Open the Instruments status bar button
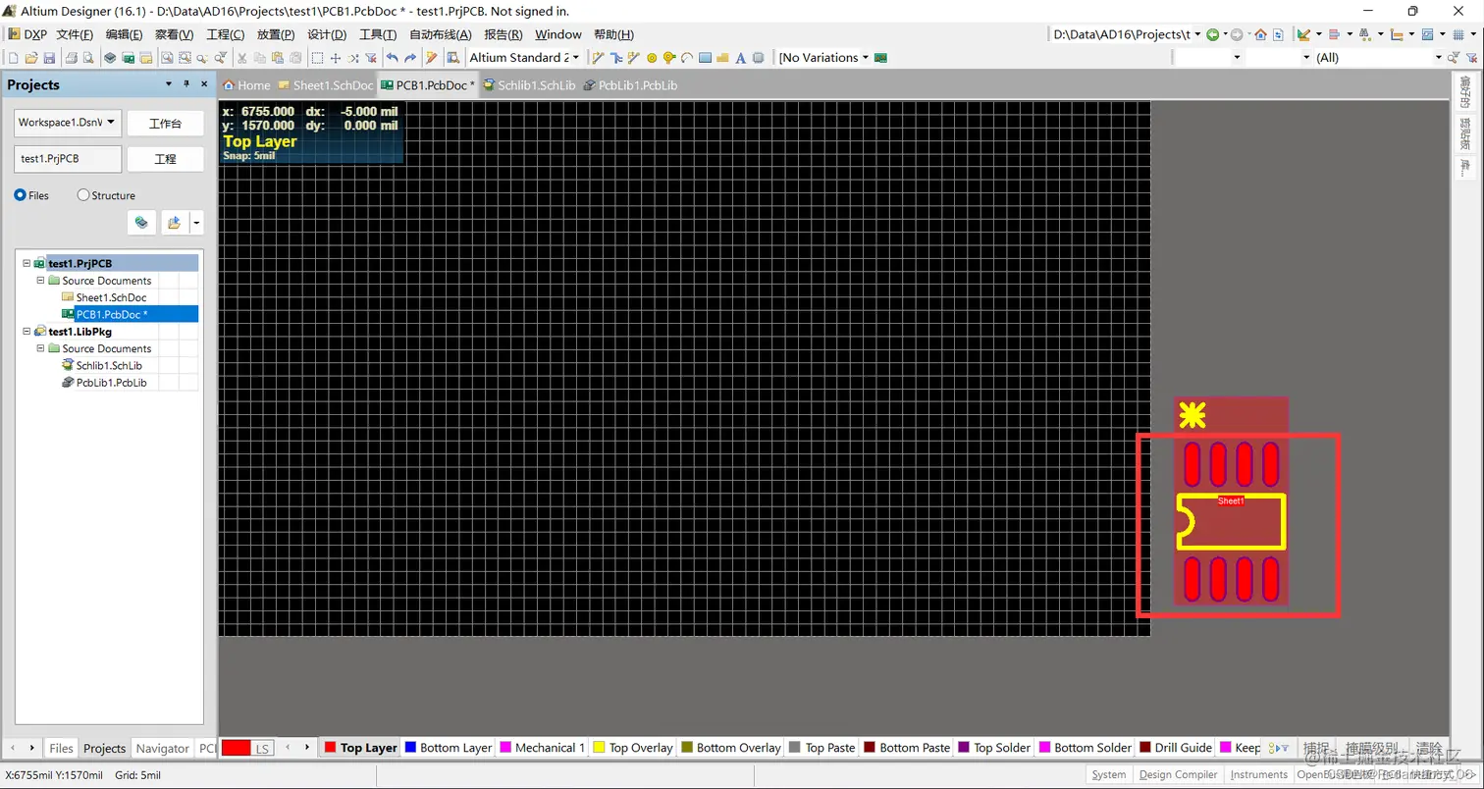The image size is (1484, 789). [1259, 774]
